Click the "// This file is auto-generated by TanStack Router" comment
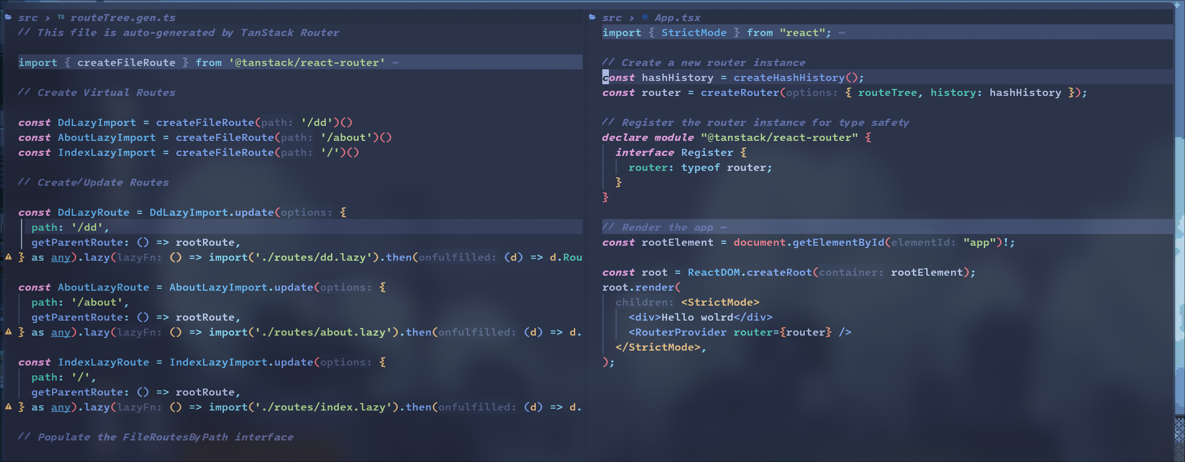This screenshot has height=462, width=1185. point(179,33)
